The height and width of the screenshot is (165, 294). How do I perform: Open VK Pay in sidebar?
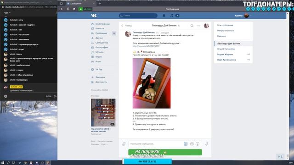[x=99, y=69]
